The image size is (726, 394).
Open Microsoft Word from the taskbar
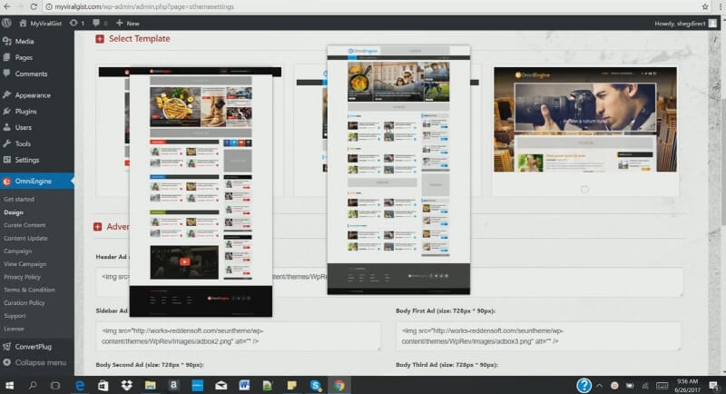[x=244, y=385]
